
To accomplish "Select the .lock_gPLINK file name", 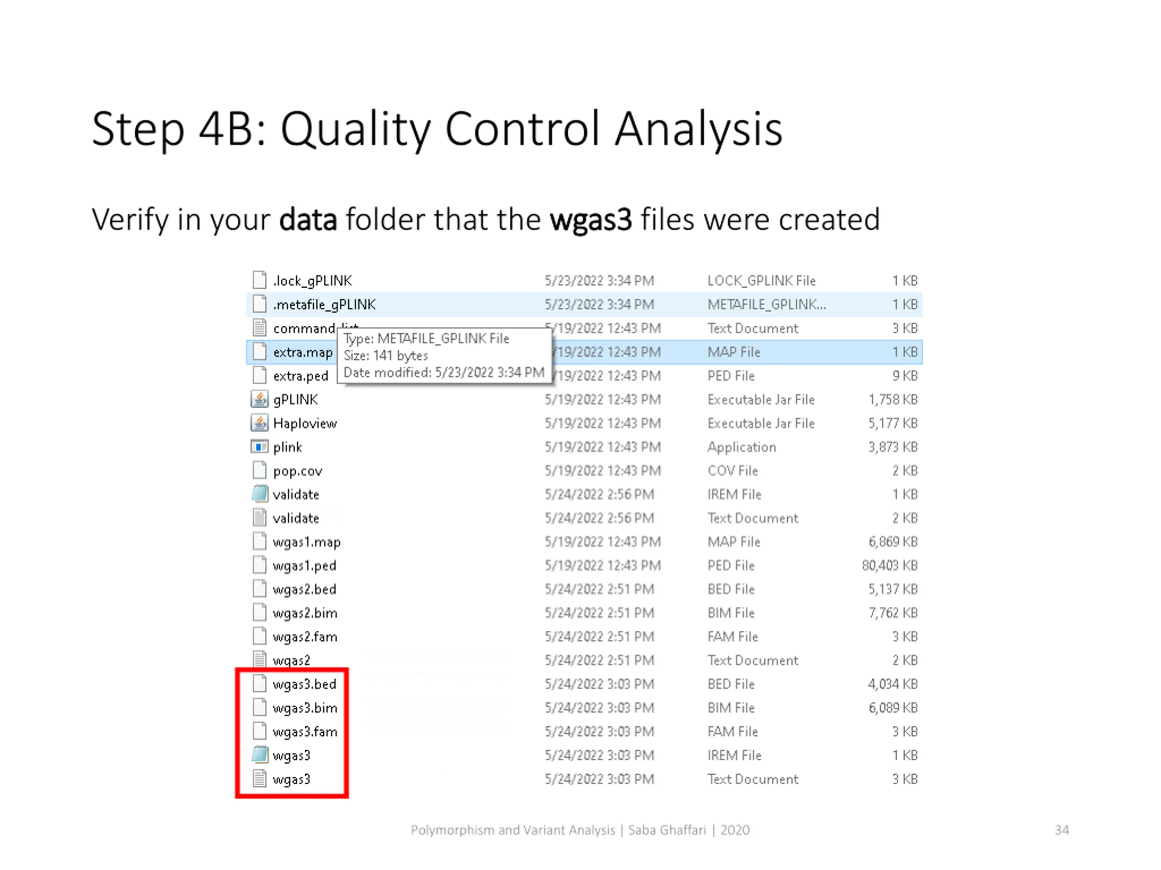I will coord(312,281).
